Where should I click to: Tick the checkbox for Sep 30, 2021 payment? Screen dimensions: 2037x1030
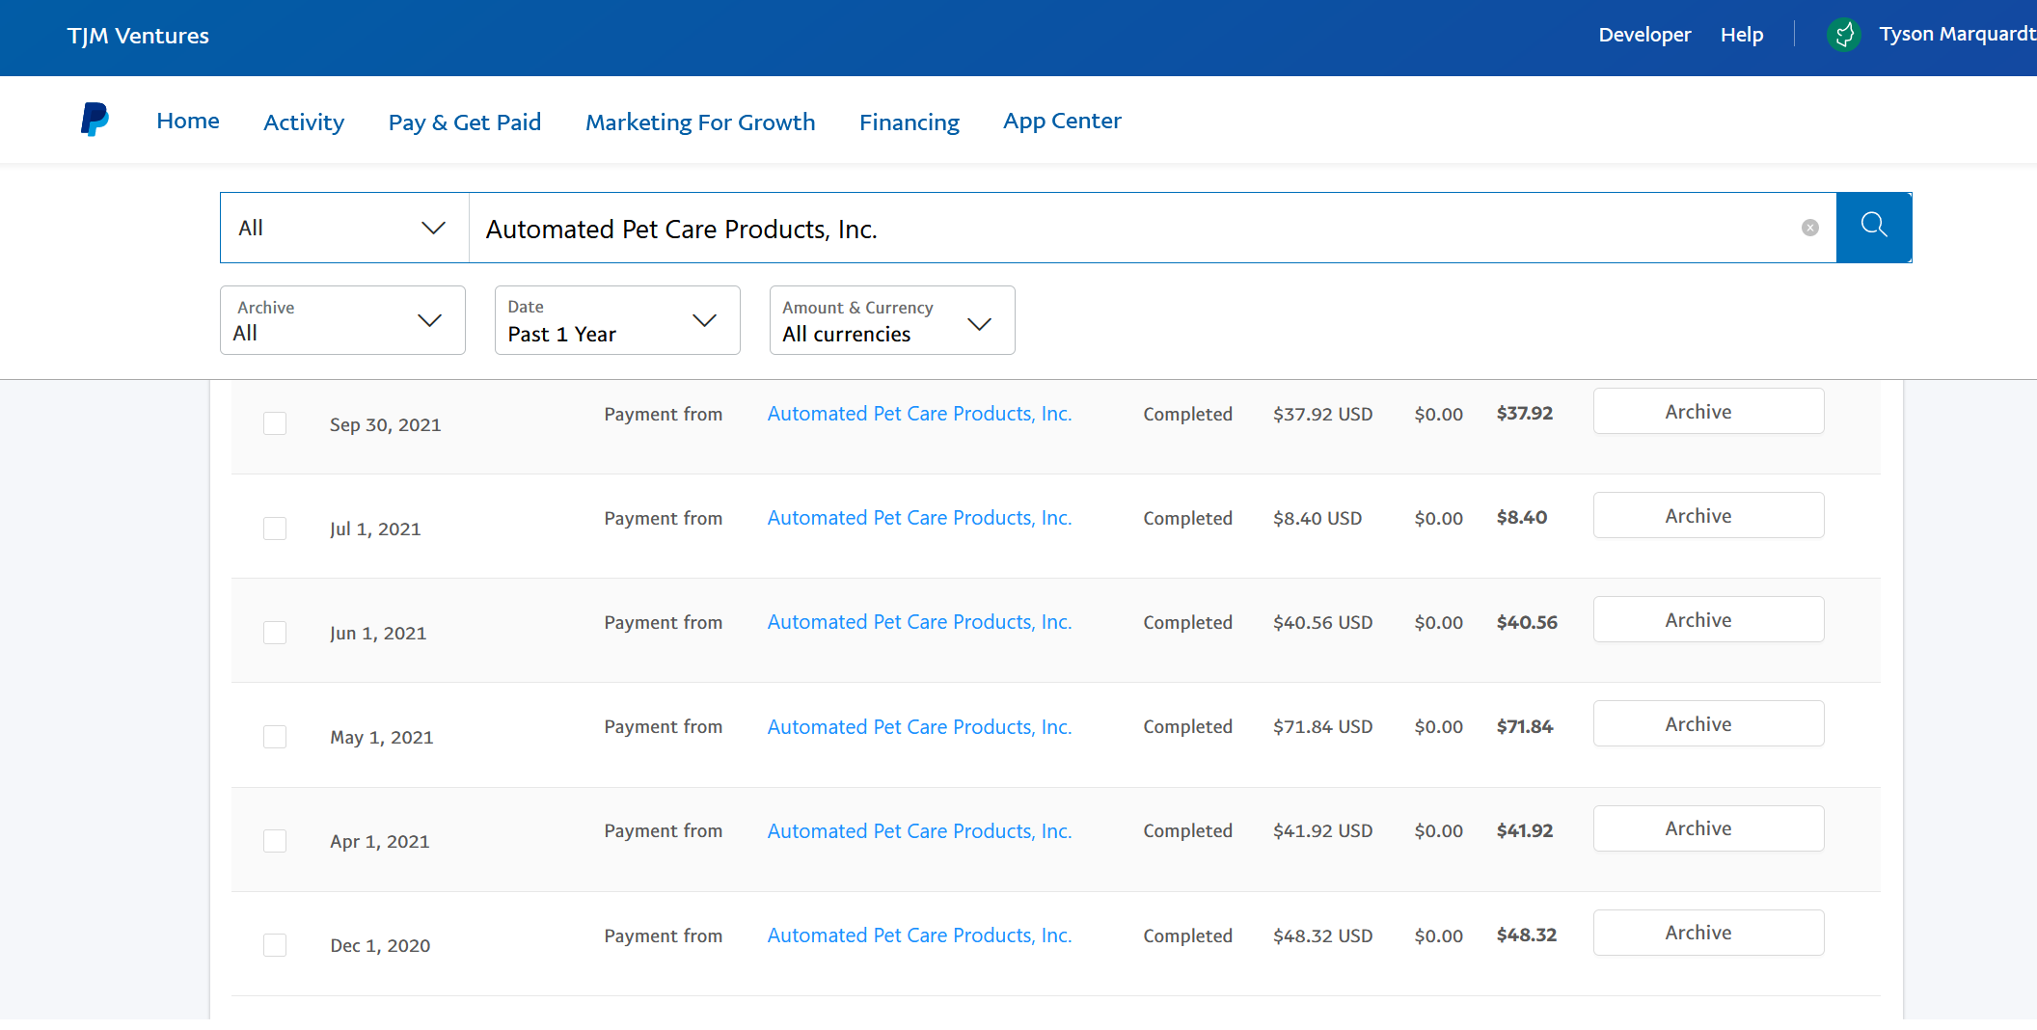click(275, 423)
